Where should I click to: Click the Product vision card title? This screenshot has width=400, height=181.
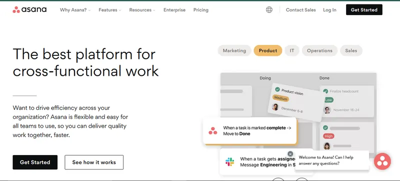pyautogui.click(x=292, y=92)
